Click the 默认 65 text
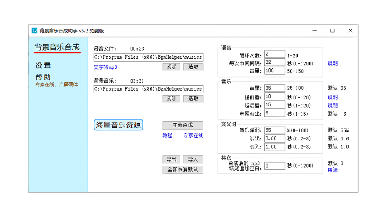Screen dimensions: 388x218 [x=337, y=88]
